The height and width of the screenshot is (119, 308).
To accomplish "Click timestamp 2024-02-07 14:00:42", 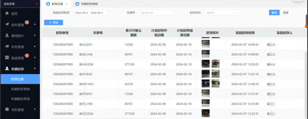I will [245, 45].
